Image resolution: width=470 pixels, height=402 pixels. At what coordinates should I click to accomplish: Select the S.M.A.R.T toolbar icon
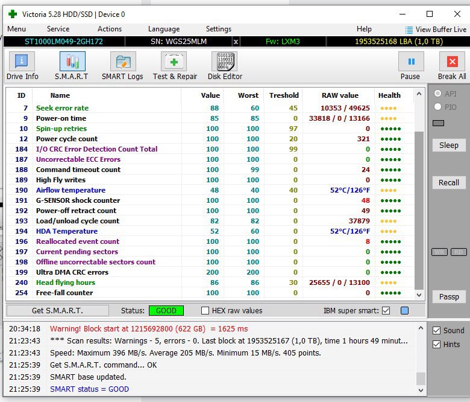click(72, 61)
